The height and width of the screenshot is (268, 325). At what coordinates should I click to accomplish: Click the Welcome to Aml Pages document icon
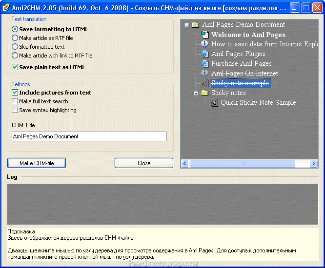pos(205,35)
